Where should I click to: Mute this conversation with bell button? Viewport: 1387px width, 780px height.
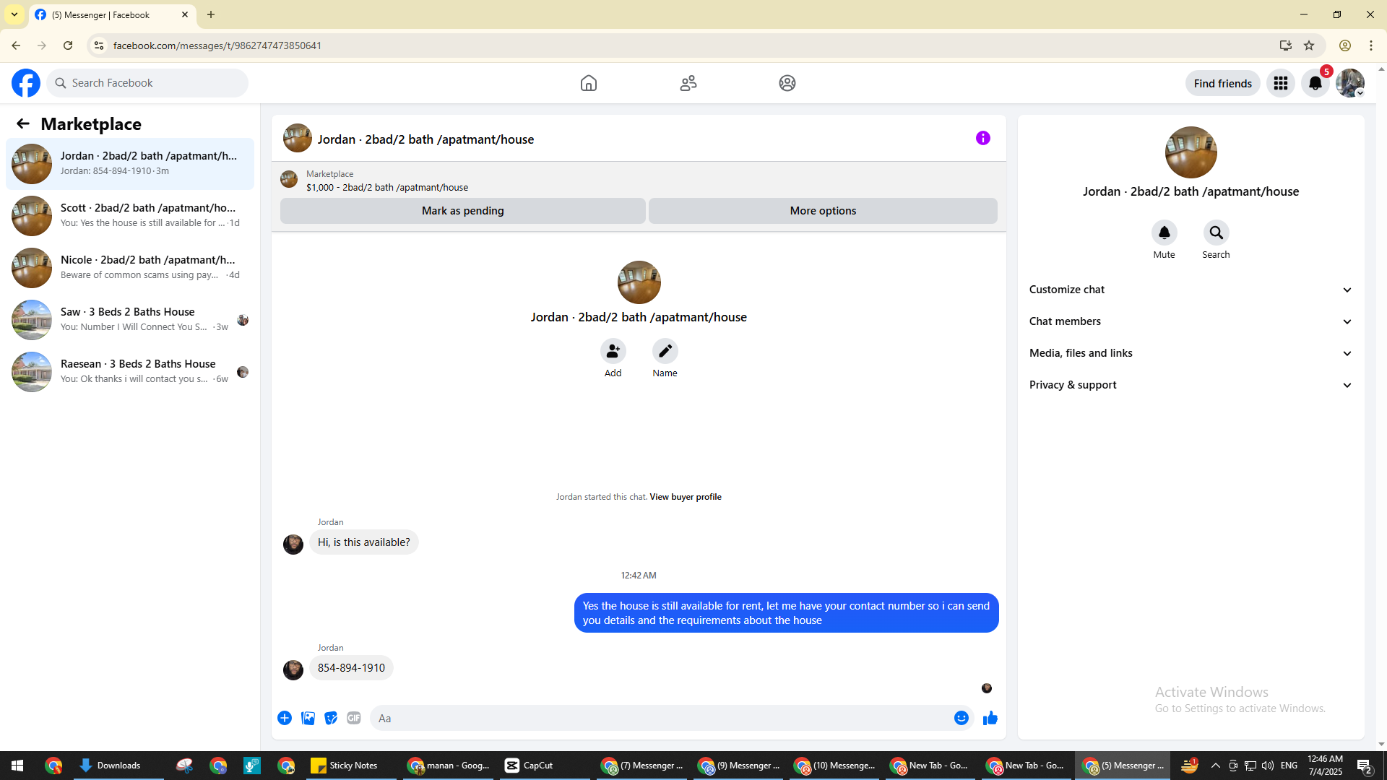click(1164, 233)
